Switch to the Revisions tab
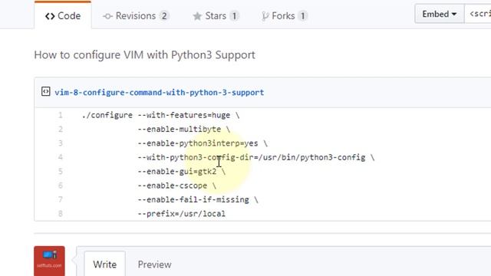This screenshot has width=491, height=276. tap(136, 15)
